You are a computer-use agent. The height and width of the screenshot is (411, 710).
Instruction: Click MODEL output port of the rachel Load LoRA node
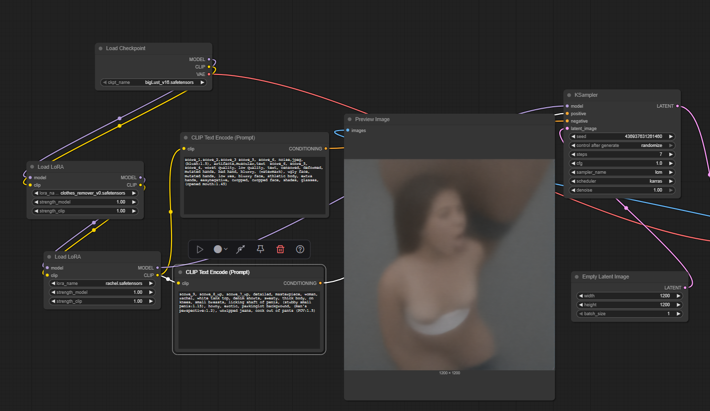(x=158, y=268)
